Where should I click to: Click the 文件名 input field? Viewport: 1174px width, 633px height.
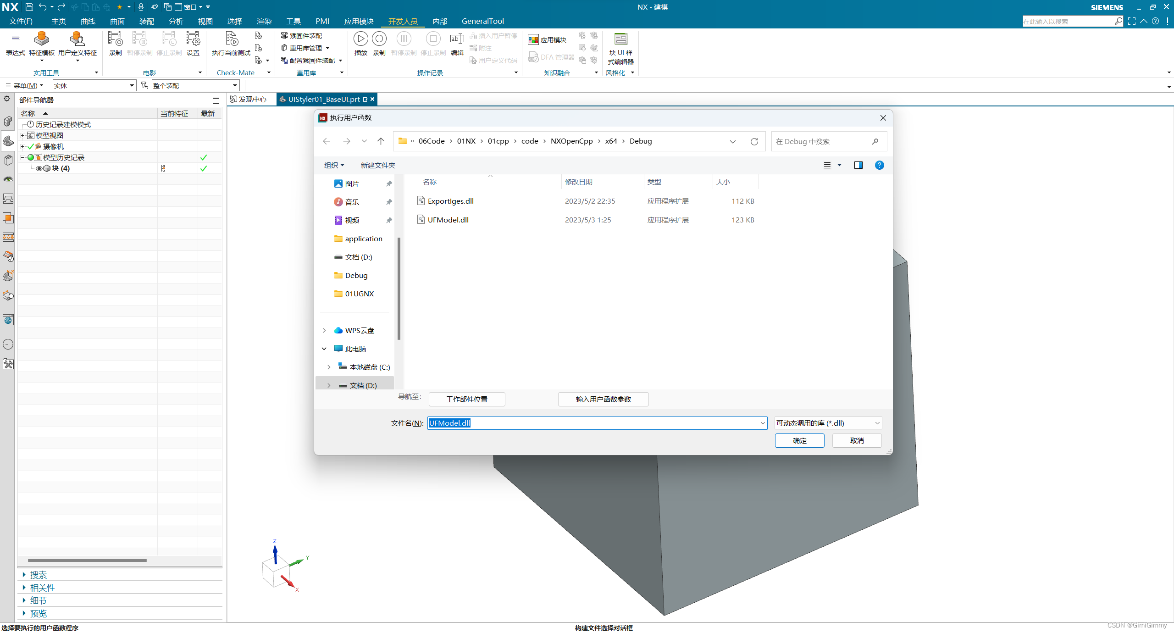point(597,423)
